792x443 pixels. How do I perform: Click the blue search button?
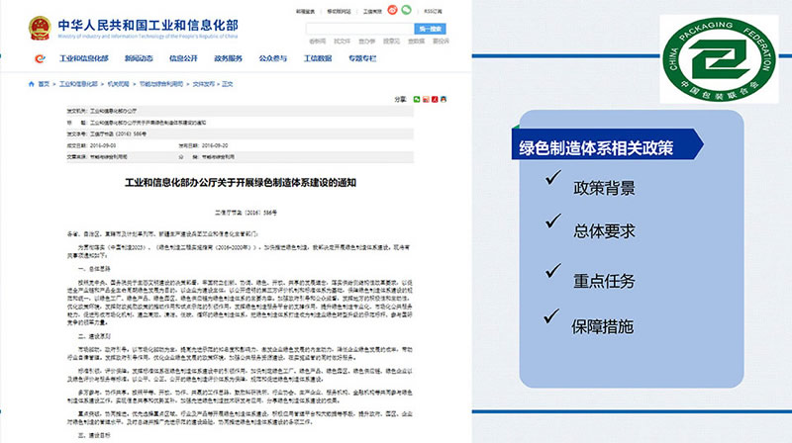[x=430, y=29]
